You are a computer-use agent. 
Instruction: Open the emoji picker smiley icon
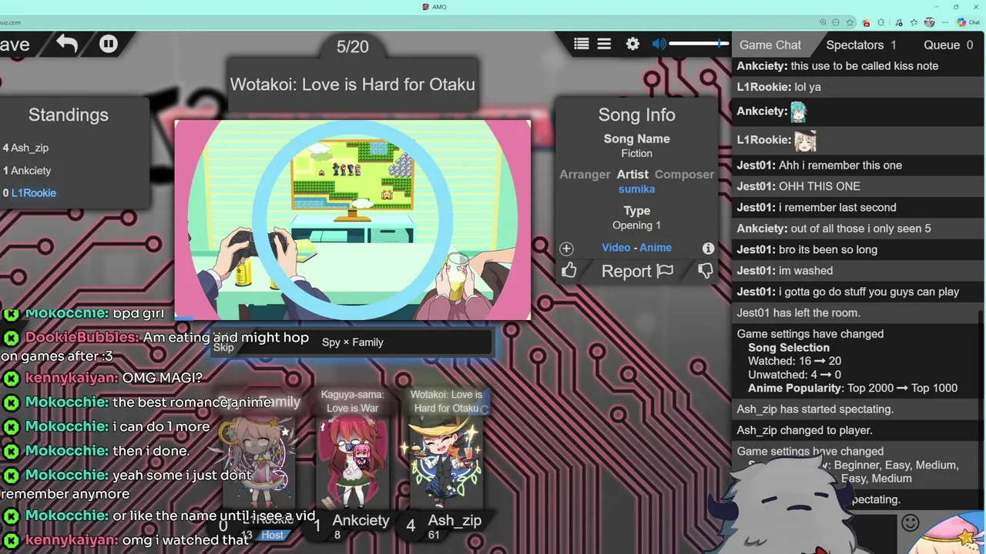[911, 523]
